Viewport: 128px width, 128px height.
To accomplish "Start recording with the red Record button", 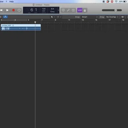I will click(x=13, y=10).
